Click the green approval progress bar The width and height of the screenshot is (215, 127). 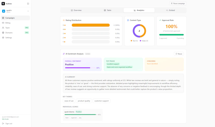click(171, 35)
